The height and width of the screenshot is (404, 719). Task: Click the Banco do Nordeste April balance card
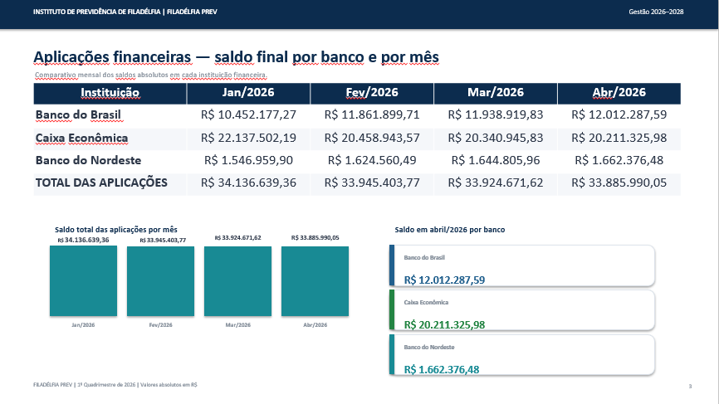522,355
